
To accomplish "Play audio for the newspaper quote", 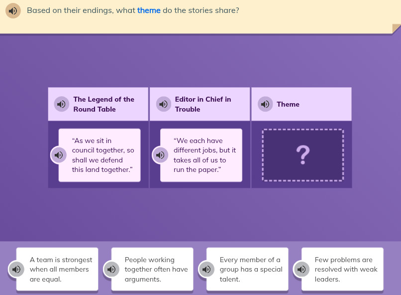I will (x=160, y=155).
